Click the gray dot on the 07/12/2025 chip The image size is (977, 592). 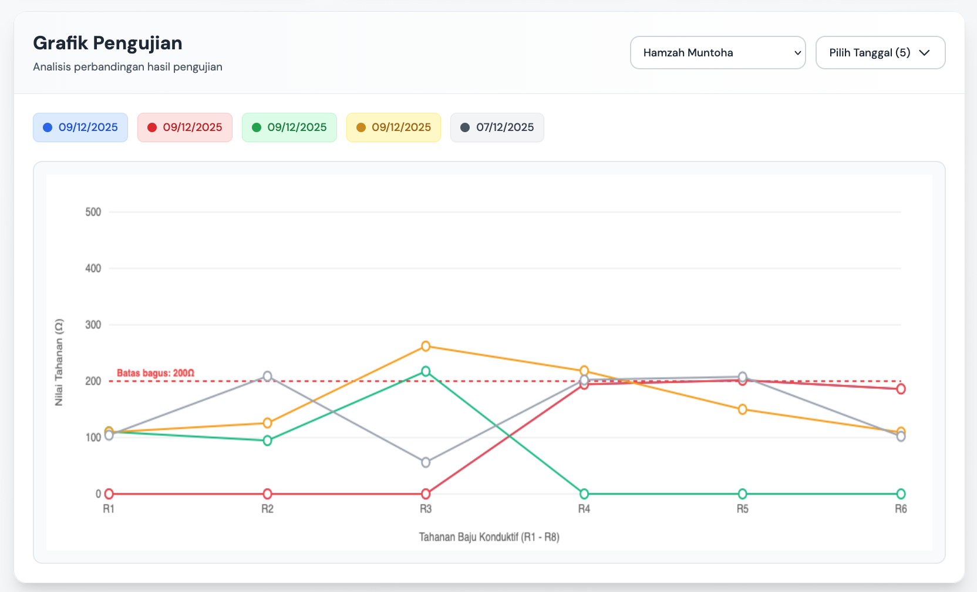click(x=464, y=127)
